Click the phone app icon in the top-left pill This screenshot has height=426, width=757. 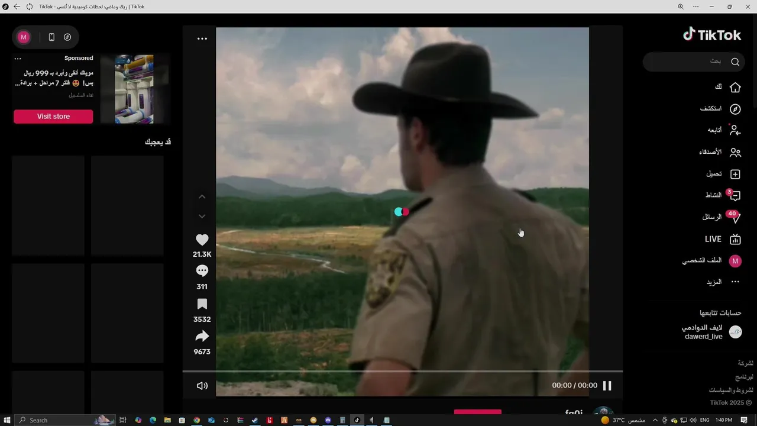51,37
